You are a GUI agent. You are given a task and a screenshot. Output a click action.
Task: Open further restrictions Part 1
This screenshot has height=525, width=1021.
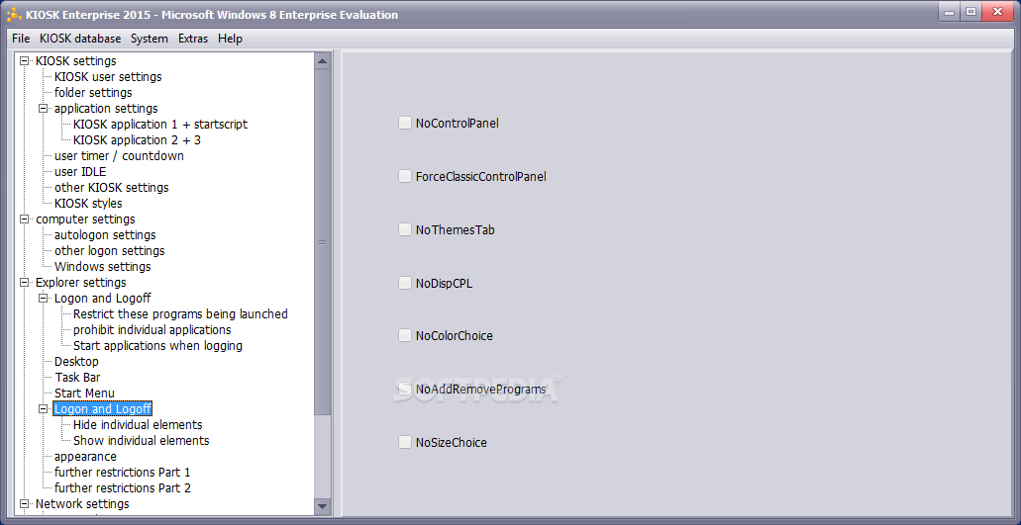click(x=123, y=472)
